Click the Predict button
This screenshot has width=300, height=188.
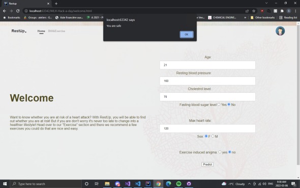coord(207,165)
